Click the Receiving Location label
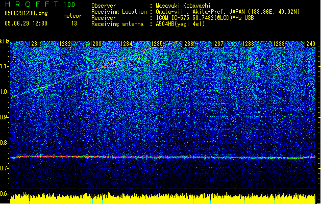The image size is (321, 204). click(x=119, y=12)
